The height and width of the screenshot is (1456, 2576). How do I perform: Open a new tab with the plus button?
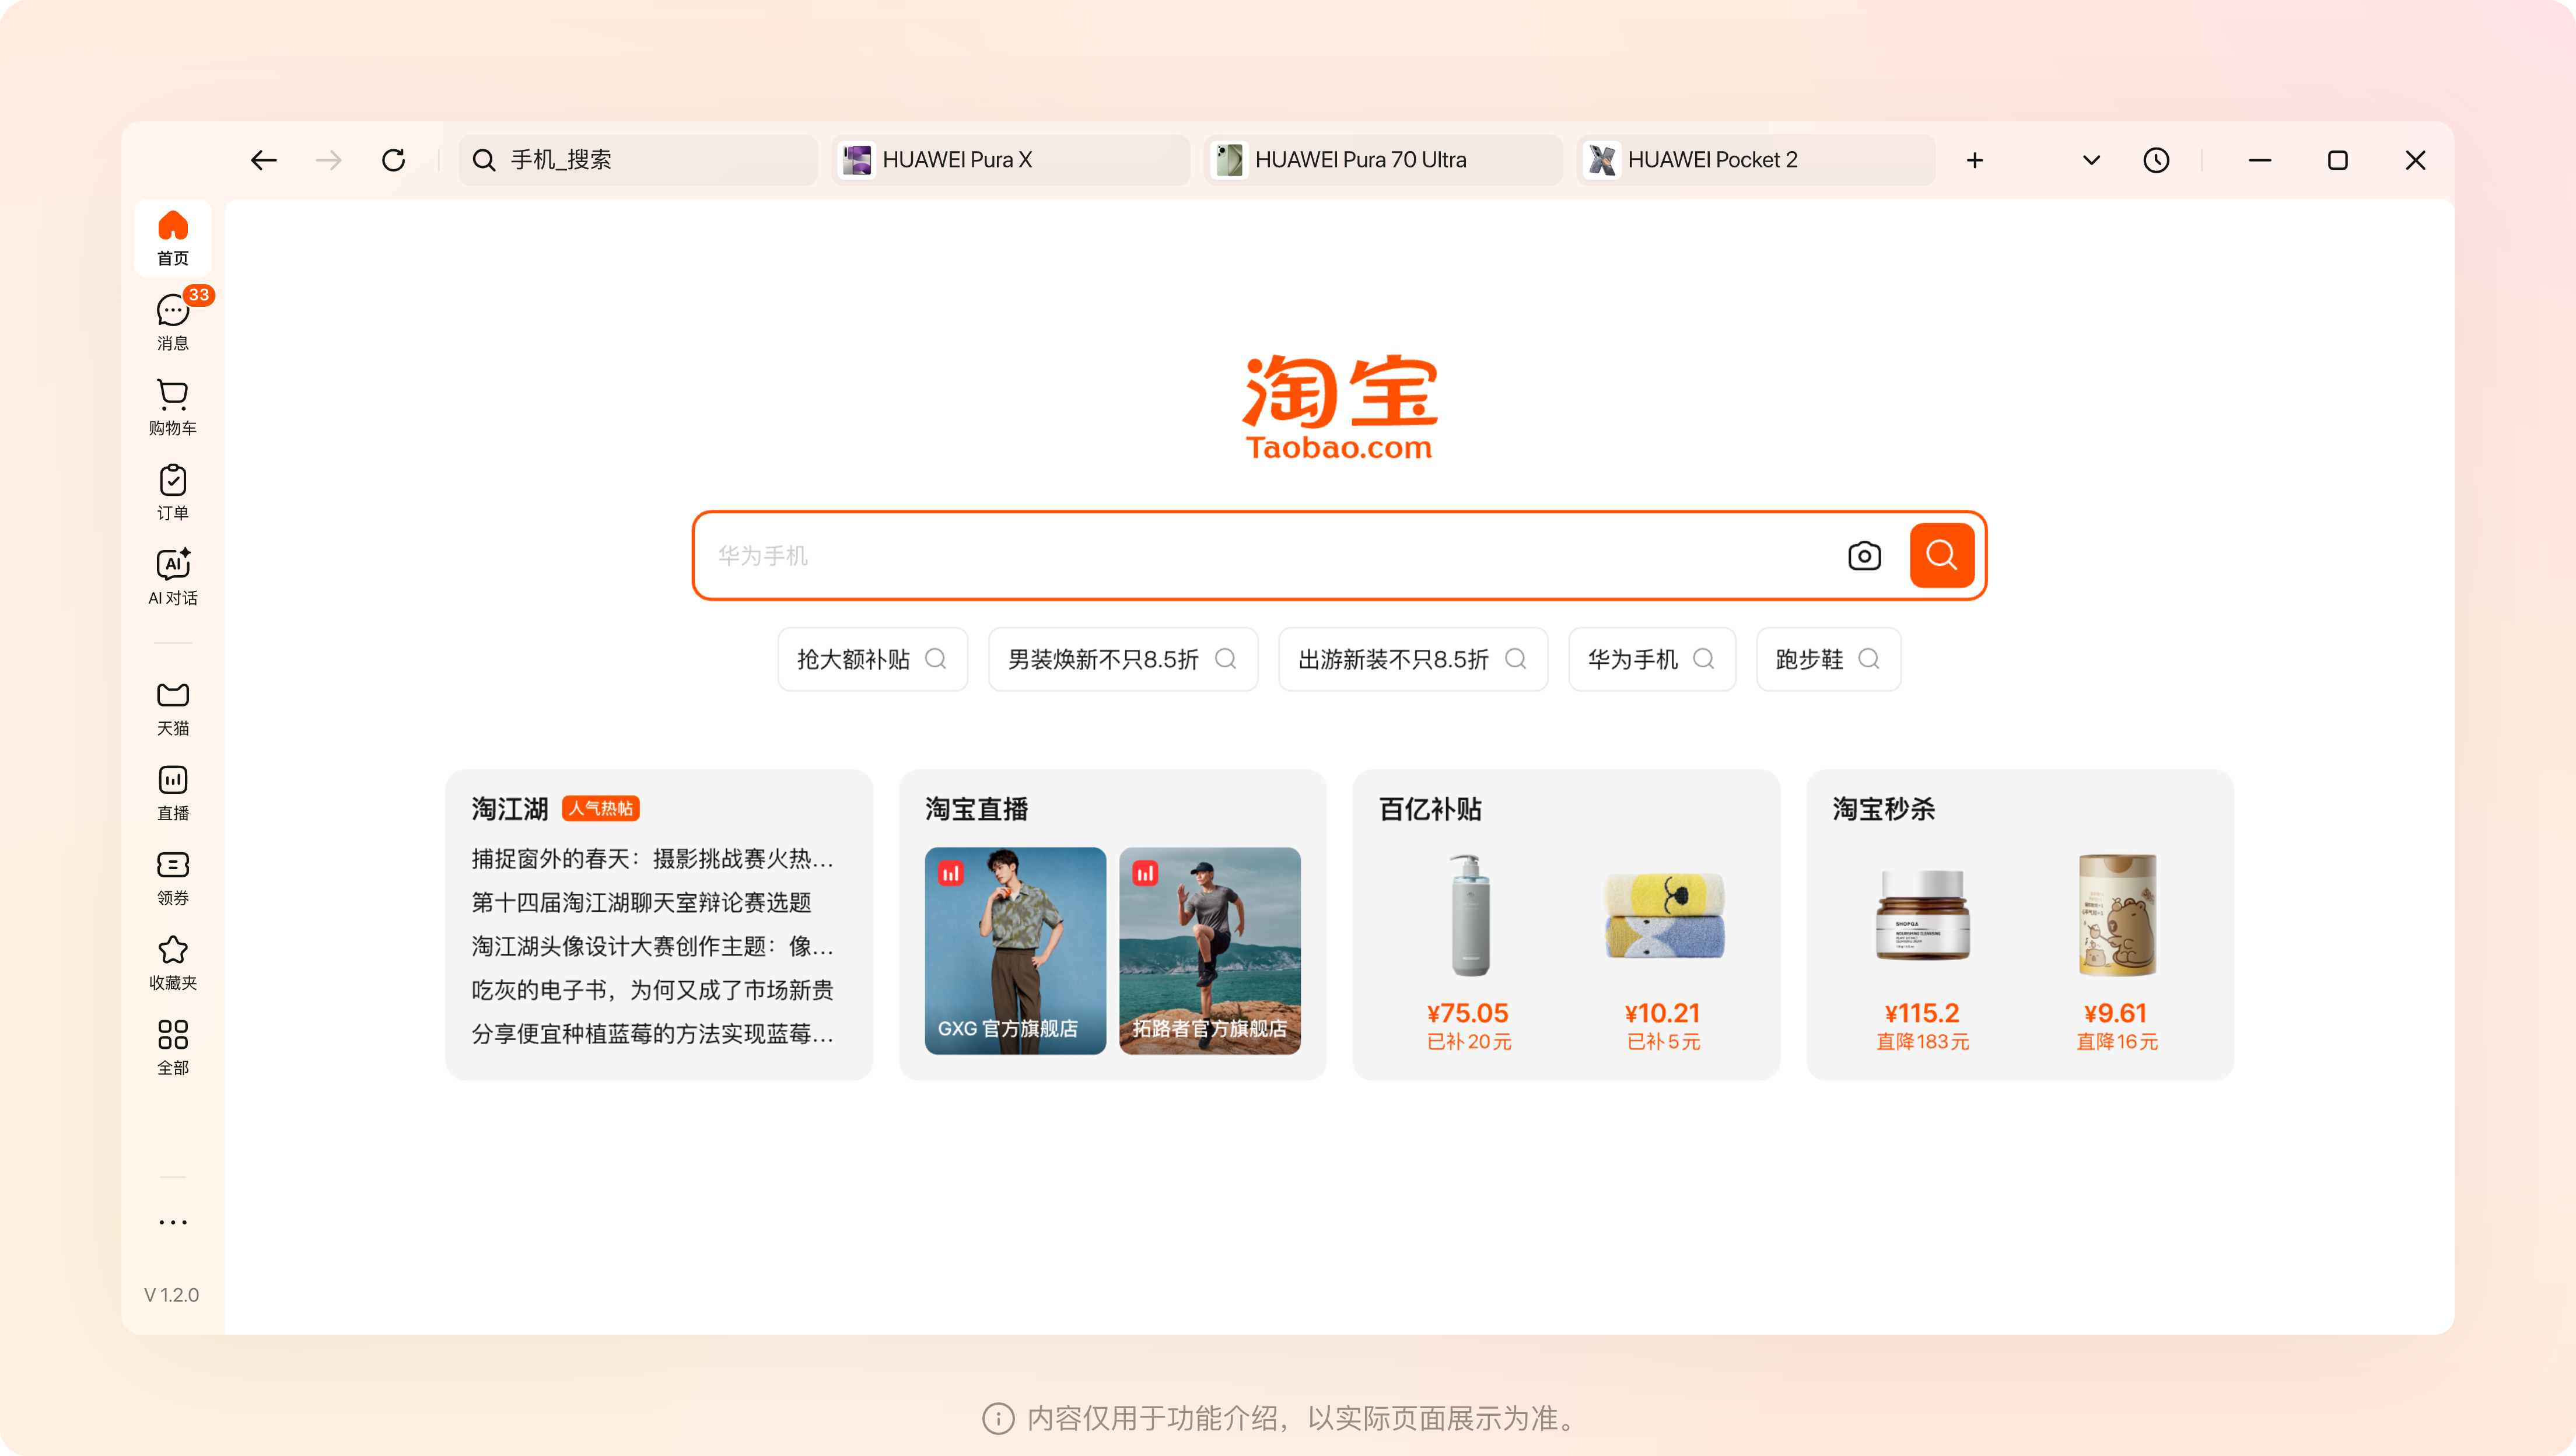click(1975, 160)
